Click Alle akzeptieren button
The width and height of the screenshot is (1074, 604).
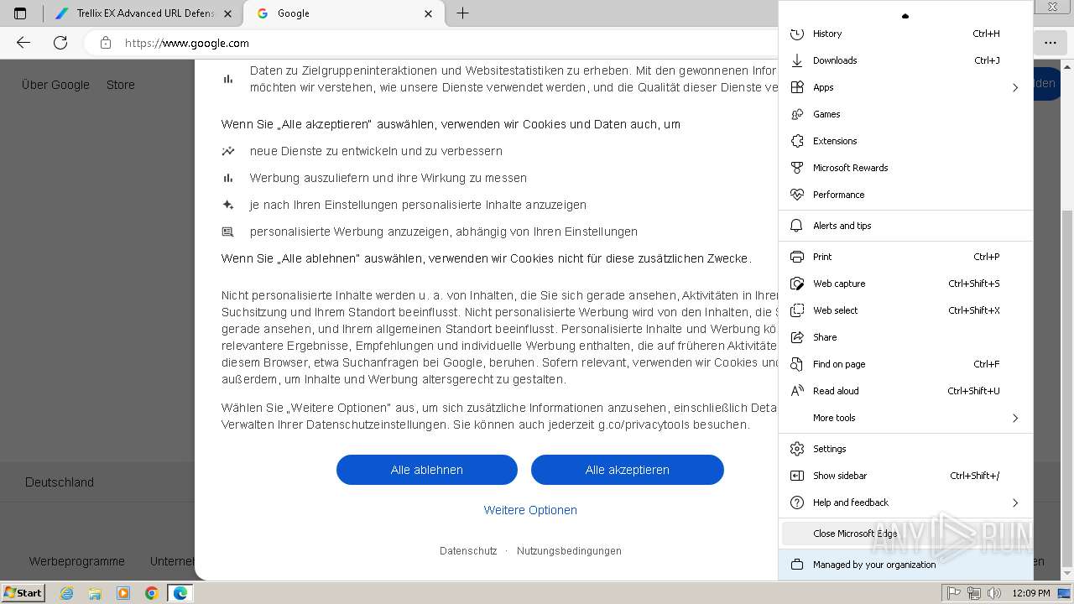(628, 470)
